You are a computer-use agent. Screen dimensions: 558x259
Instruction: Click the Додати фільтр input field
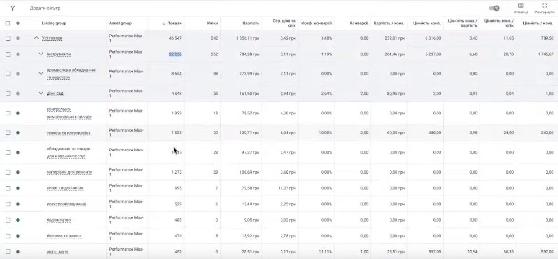click(45, 8)
